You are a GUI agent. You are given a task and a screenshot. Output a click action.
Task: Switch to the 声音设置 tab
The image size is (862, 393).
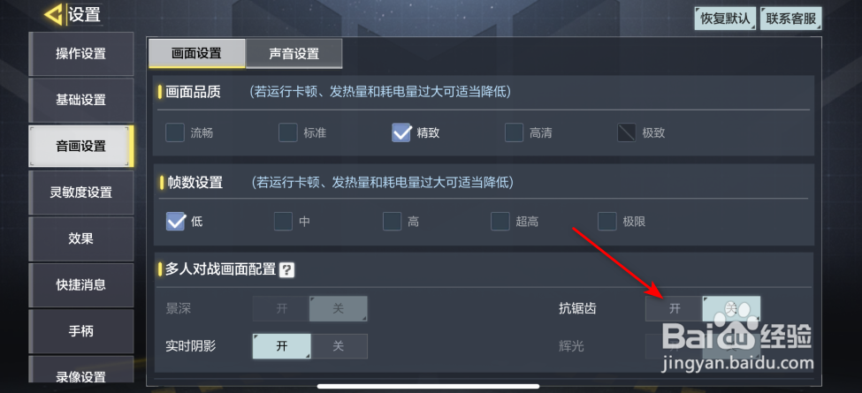click(x=294, y=53)
